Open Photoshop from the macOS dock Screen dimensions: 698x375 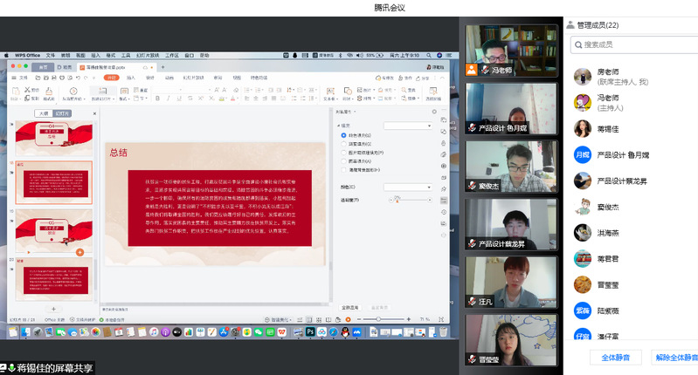pos(309,332)
